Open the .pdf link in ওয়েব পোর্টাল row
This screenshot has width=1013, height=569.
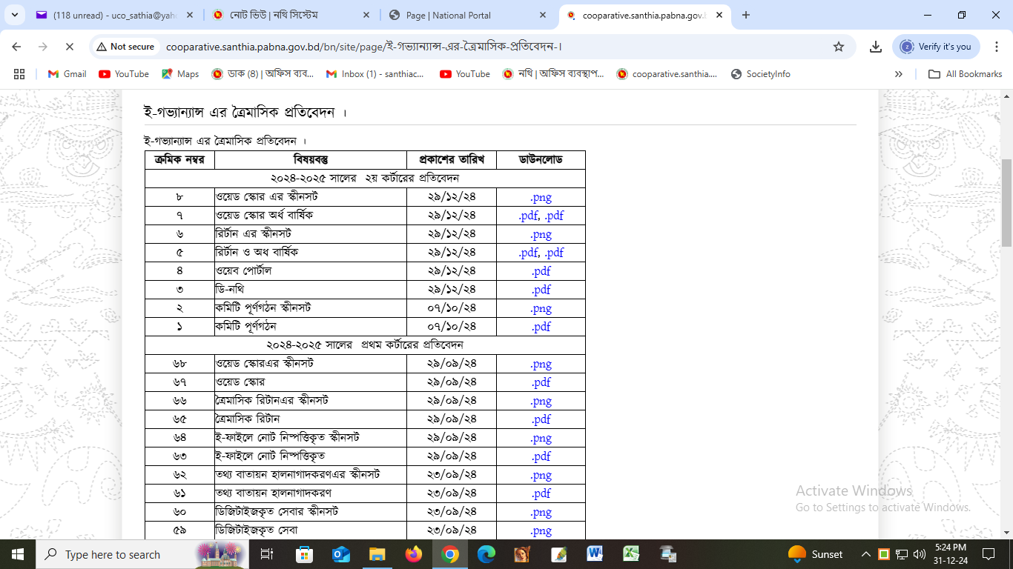click(541, 271)
